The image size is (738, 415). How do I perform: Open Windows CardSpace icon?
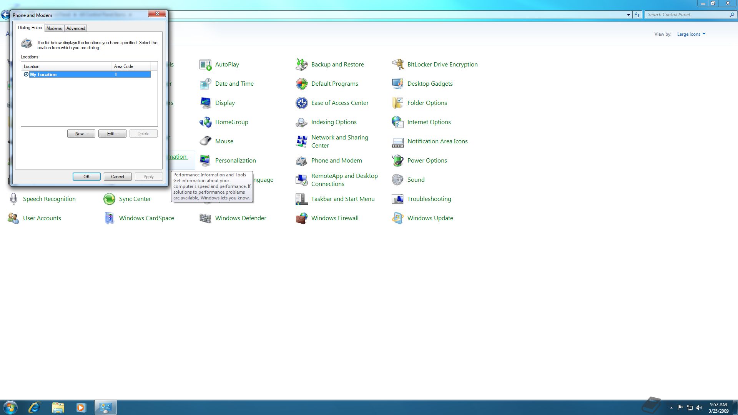click(x=109, y=218)
